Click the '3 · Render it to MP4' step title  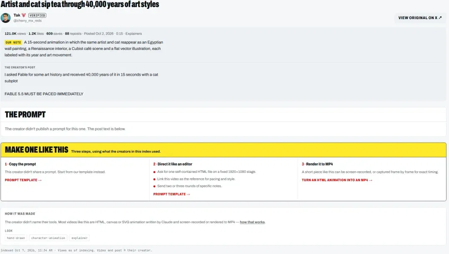317,164
